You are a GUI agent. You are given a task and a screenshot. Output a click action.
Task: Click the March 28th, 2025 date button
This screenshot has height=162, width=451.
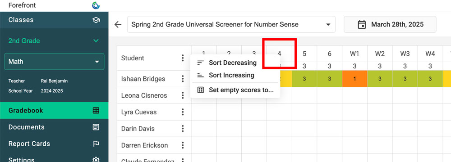(x=390, y=24)
